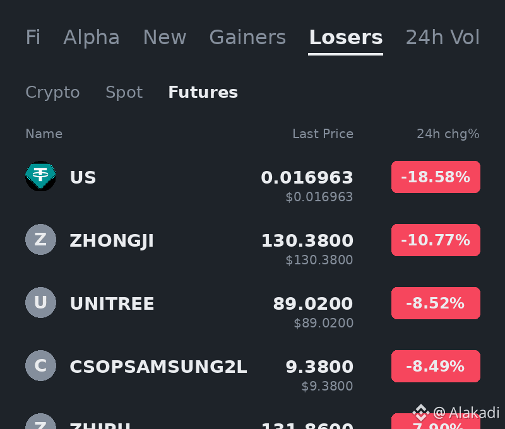Select the Losers tab
The width and height of the screenshot is (505, 429).
coord(346,37)
